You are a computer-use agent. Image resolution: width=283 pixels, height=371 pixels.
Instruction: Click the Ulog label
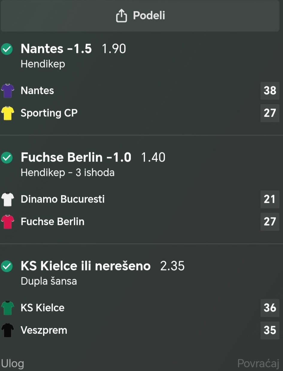tap(13, 364)
